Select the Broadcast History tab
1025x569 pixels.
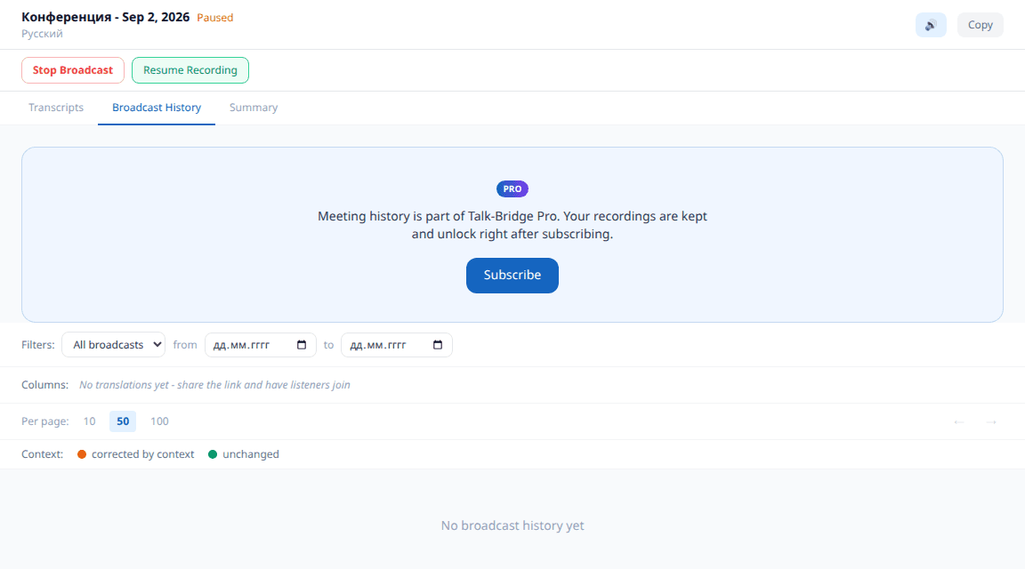coord(157,108)
